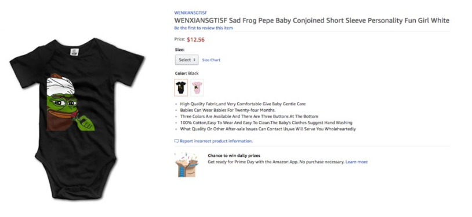This screenshot has height=217, width=472.
Task: Click the product title Sad Frog Pepe Baby
Action: pos(311,20)
